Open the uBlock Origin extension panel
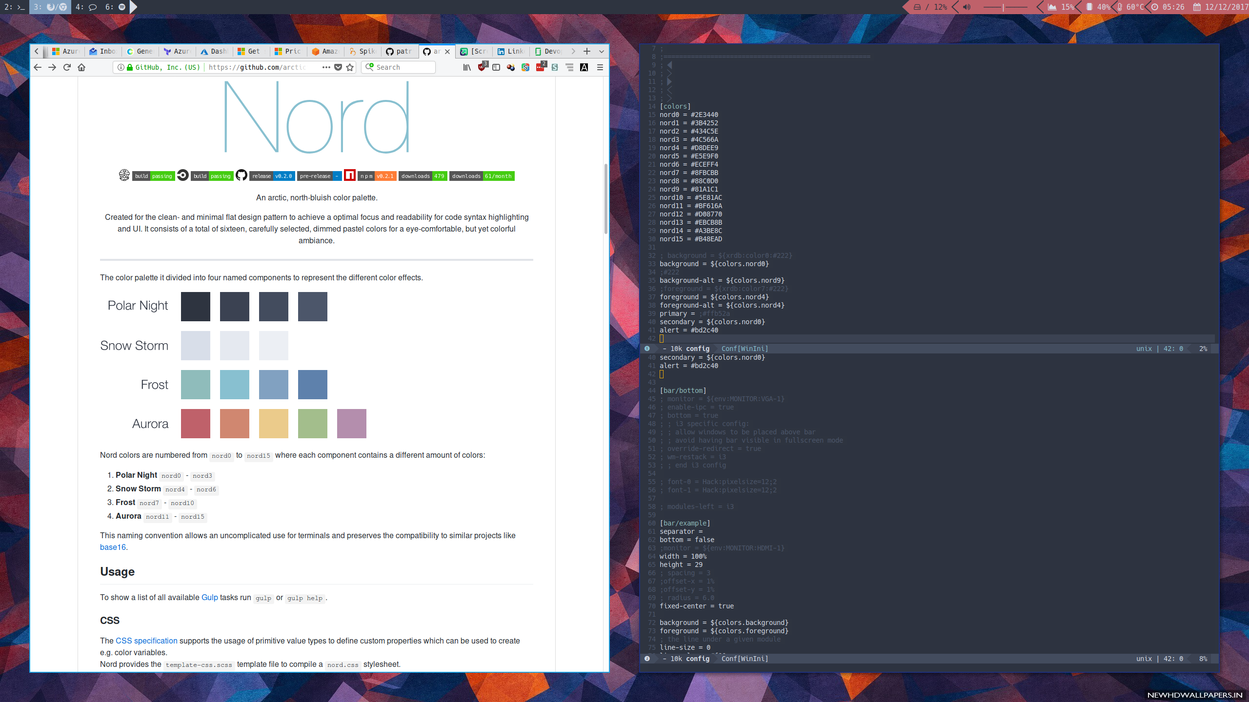This screenshot has width=1249, height=702. tap(482, 67)
